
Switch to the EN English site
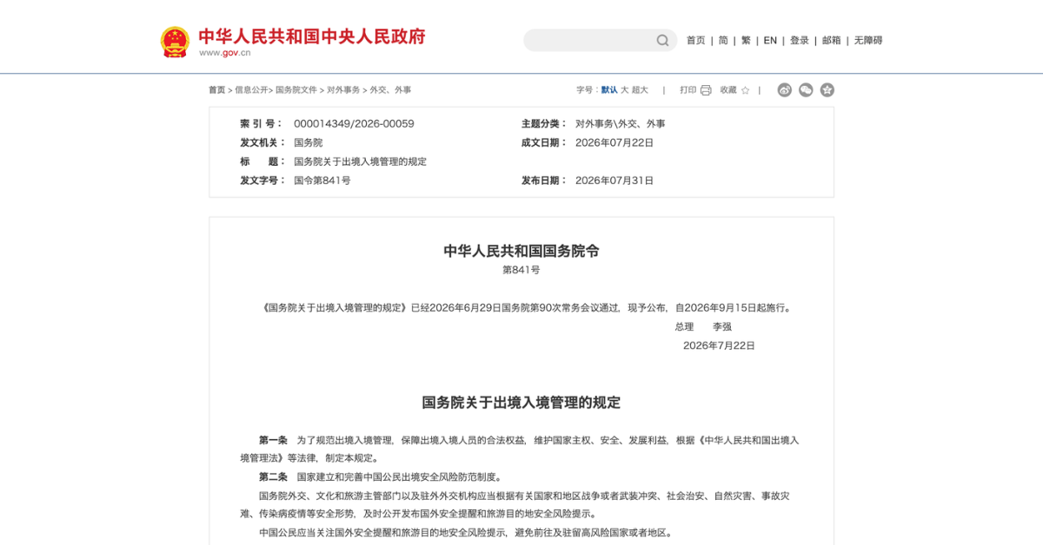770,40
